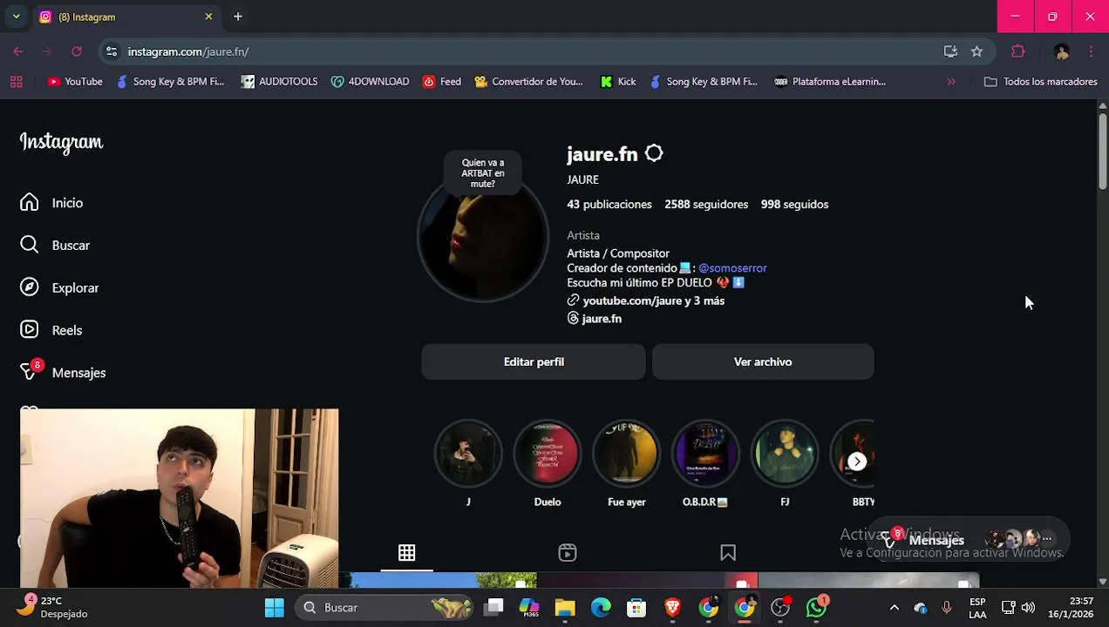This screenshot has height=627, width=1109.
Task: Reload the page
Action: [x=77, y=51]
